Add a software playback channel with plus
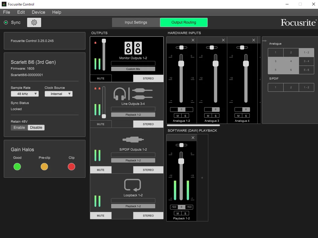Viewport: 318px width, 238px height. [202, 178]
